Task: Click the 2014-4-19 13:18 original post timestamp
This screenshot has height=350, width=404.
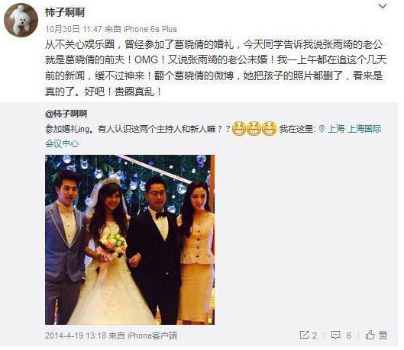Action: [76, 336]
